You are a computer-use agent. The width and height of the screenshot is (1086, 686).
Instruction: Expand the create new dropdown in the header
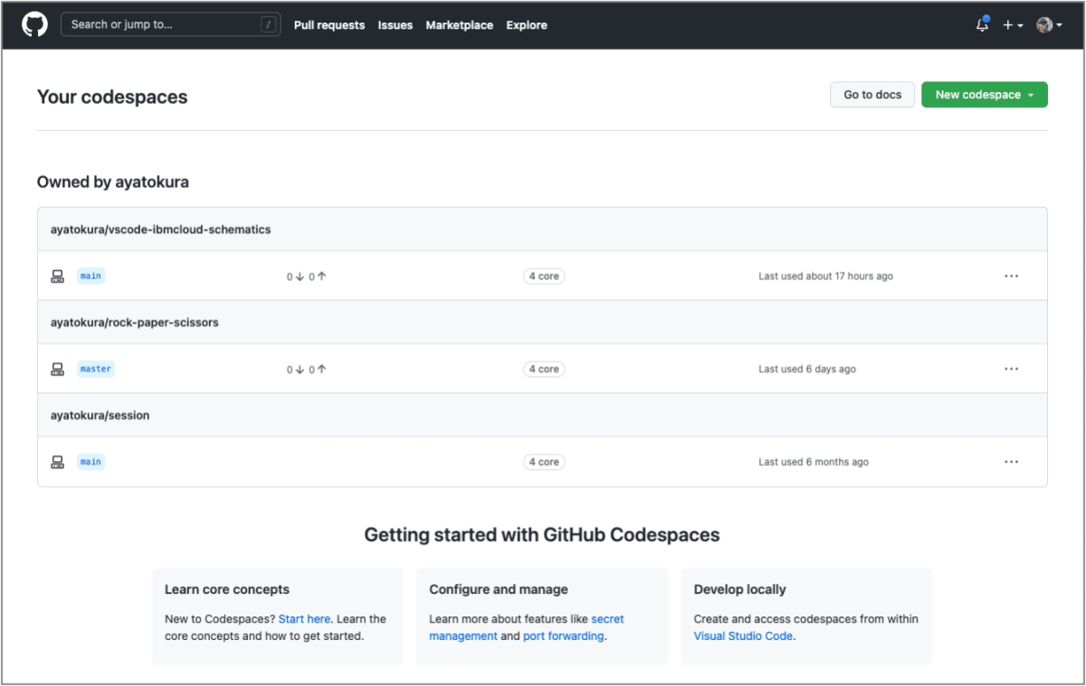[x=1013, y=24]
